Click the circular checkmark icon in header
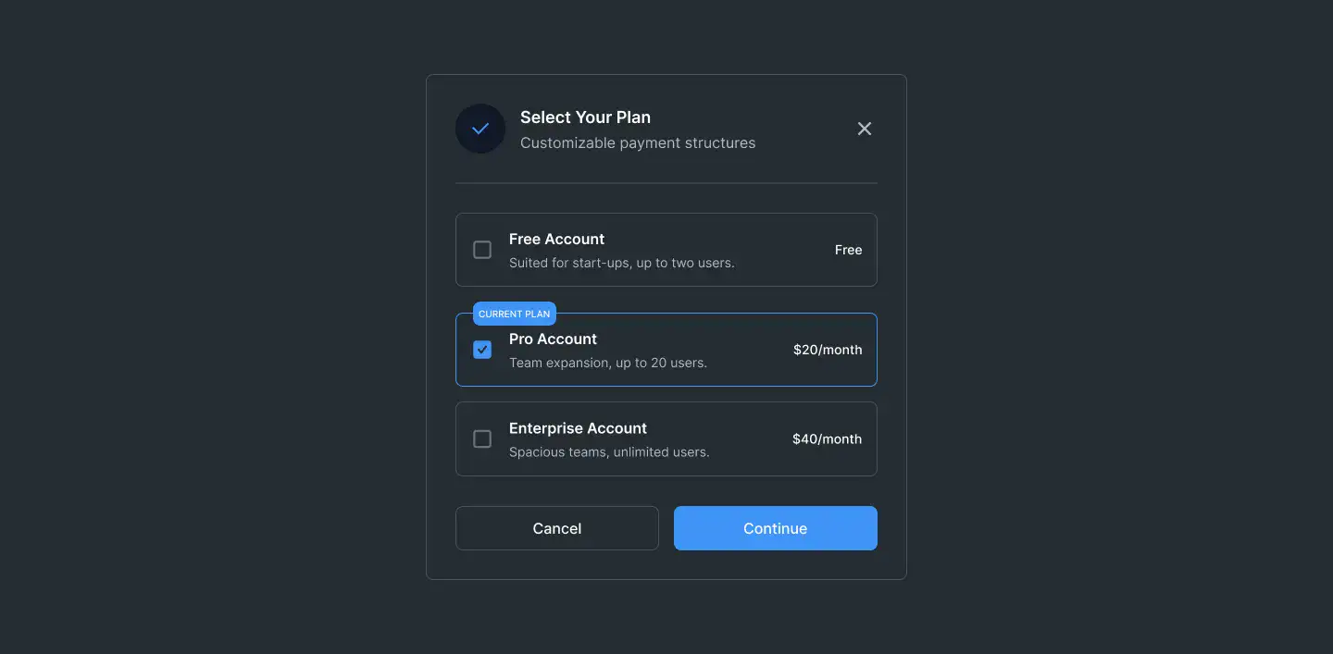 point(480,129)
